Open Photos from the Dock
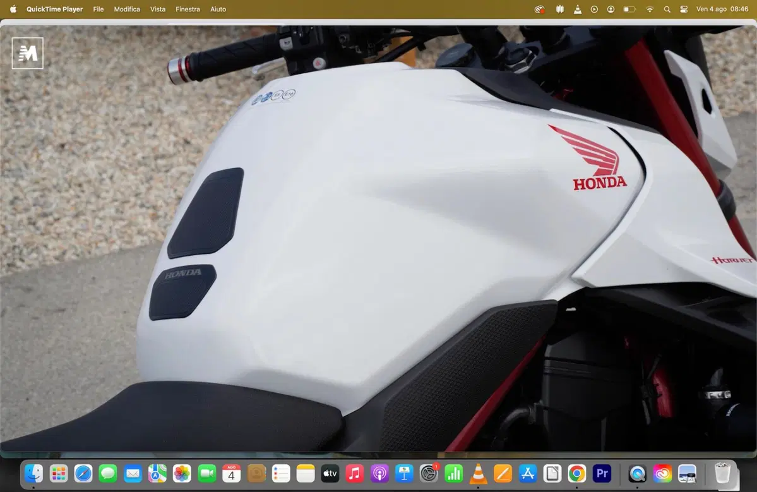Screen dimensions: 757x492 click(x=182, y=474)
